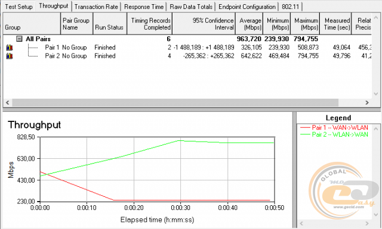Screen dimensions: 382x229
Task: Click the 828,50 y-axis label
Action: point(26,137)
